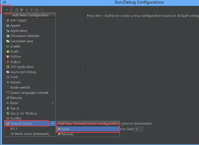The image size is (199, 145).
Task: Click the Ant Target icon
Action: pos(7,20)
